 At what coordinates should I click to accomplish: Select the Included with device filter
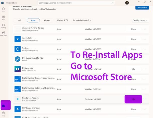point(82,20)
